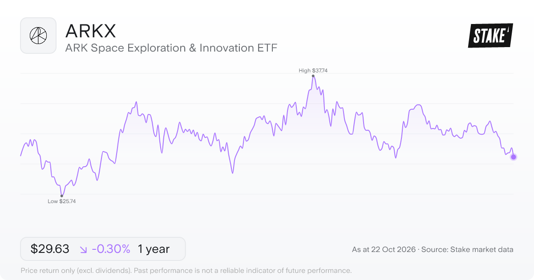Click the purple line at chart start
This screenshot has width=534, height=280.
tap(21, 154)
